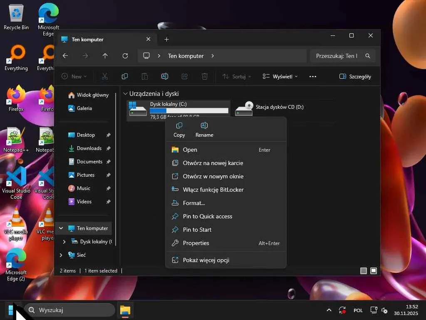
Task: Choose Włącz funkcję BitLocker menu entry
Action: coord(213,190)
